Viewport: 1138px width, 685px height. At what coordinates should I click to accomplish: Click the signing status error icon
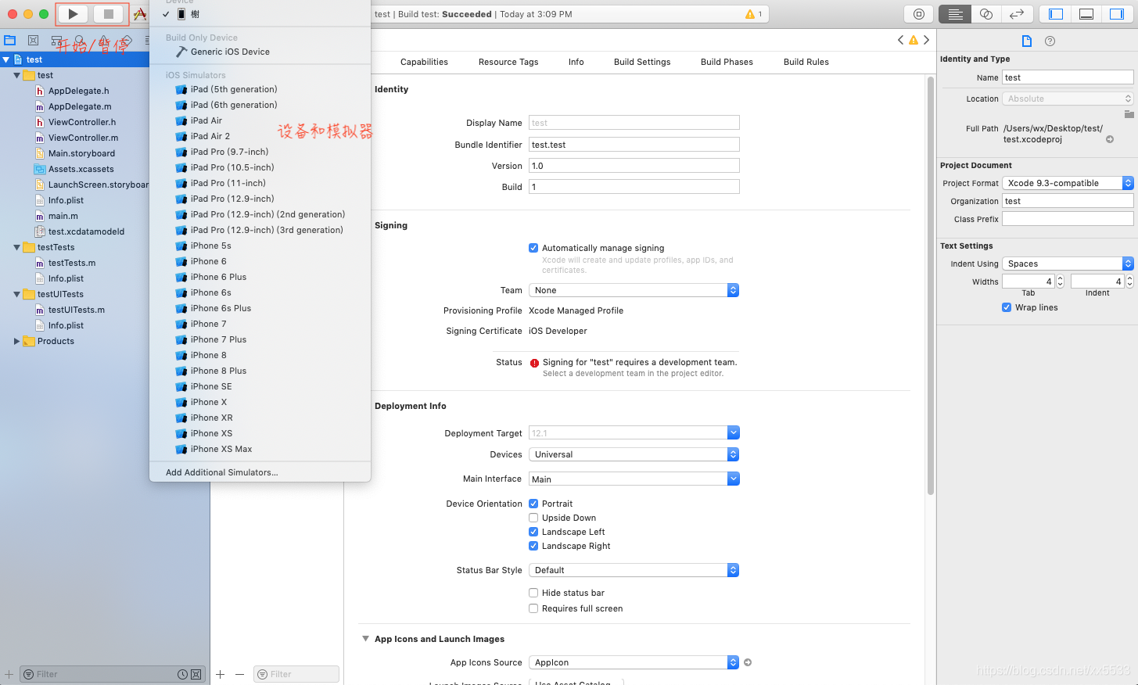[x=535, y=363]
